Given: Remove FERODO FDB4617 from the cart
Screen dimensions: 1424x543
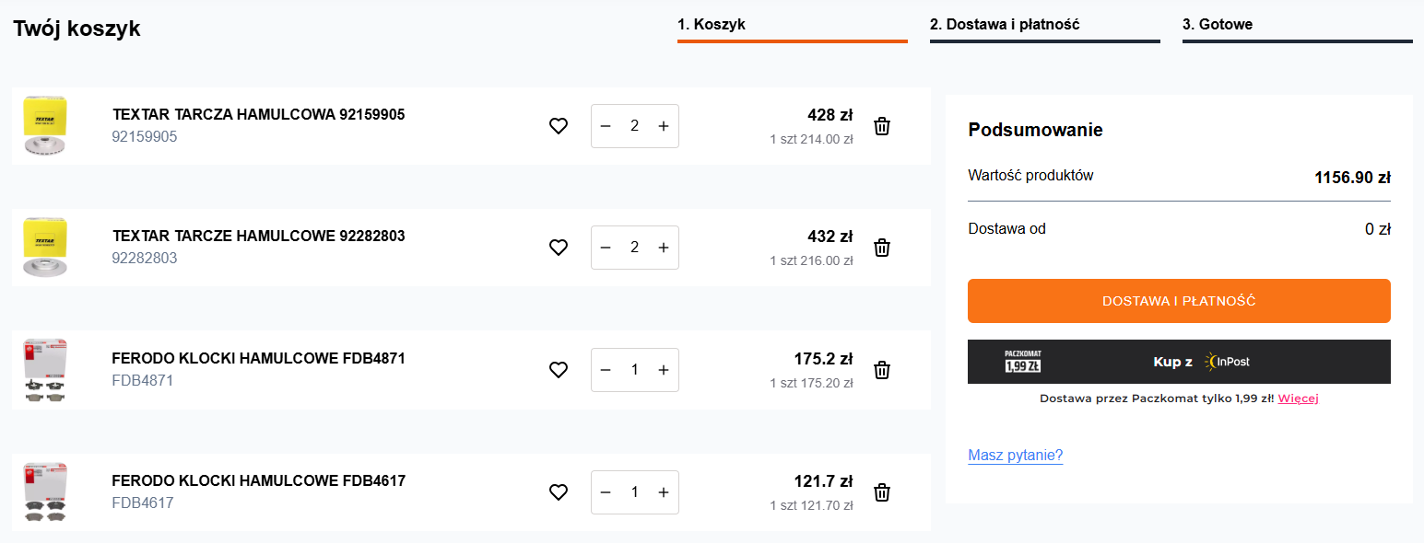Looking at the screenshot, I should point(882,492).
